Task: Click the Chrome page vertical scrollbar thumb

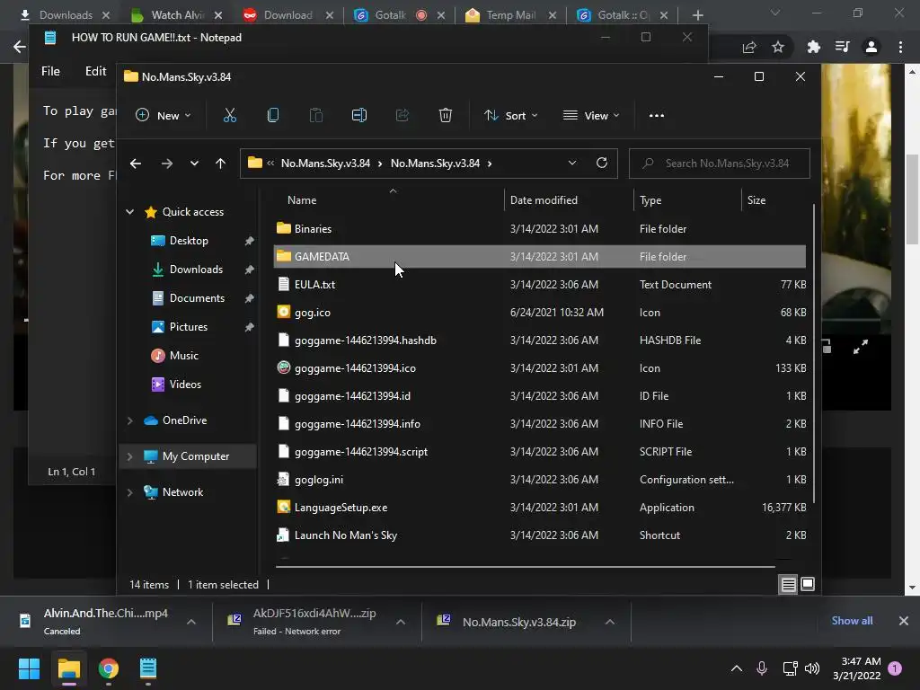Action: (x=912, y=199)
